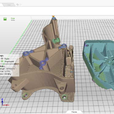Click the XYZ axis indicator
This screenshot has width=114, height=114.
pos(5,102)
